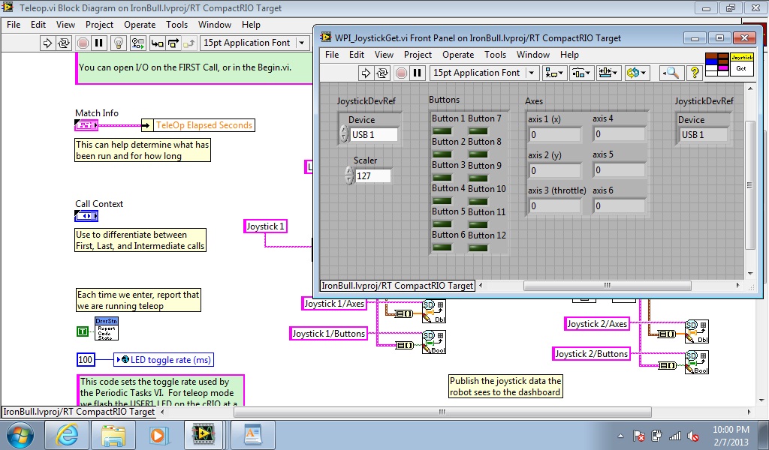
Task: Open Help menu in WPI_JoystickGet window
Action: [x=569, y=55]
